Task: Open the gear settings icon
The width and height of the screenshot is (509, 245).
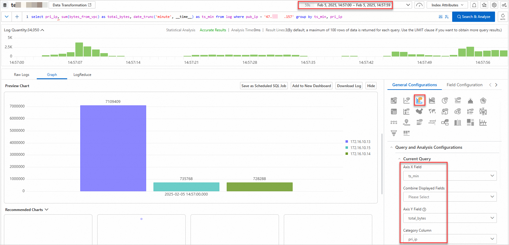Action: (494, 5)
